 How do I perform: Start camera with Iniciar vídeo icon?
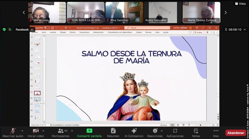pos(36,131)
